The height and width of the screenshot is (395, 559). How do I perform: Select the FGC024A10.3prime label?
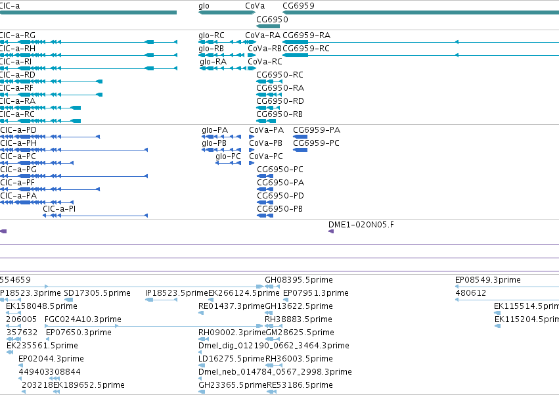click(83, 319)
